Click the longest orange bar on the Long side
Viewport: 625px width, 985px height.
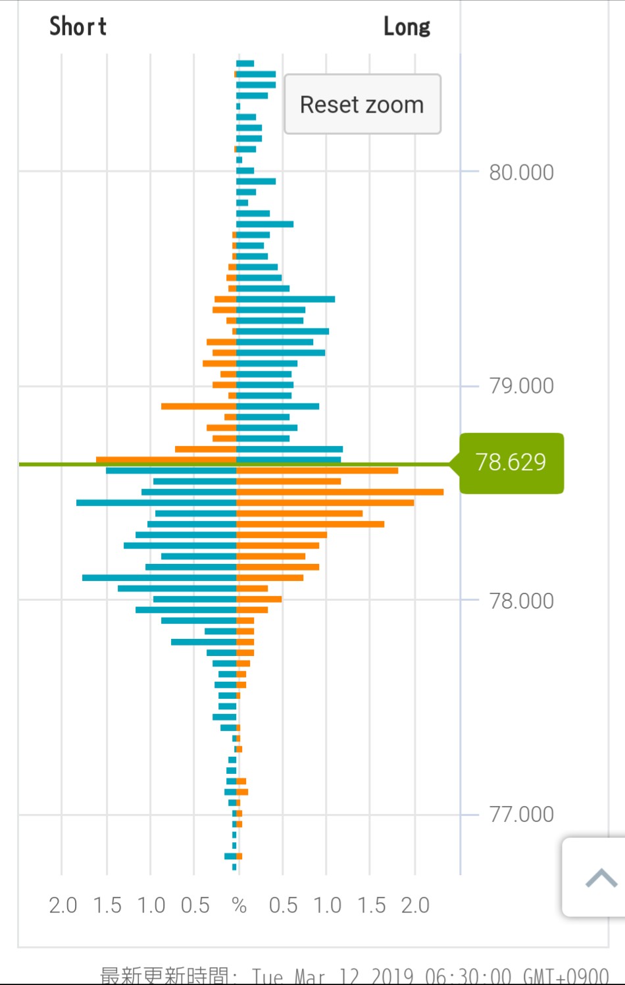pyautogui.click(x=339, y=492)
